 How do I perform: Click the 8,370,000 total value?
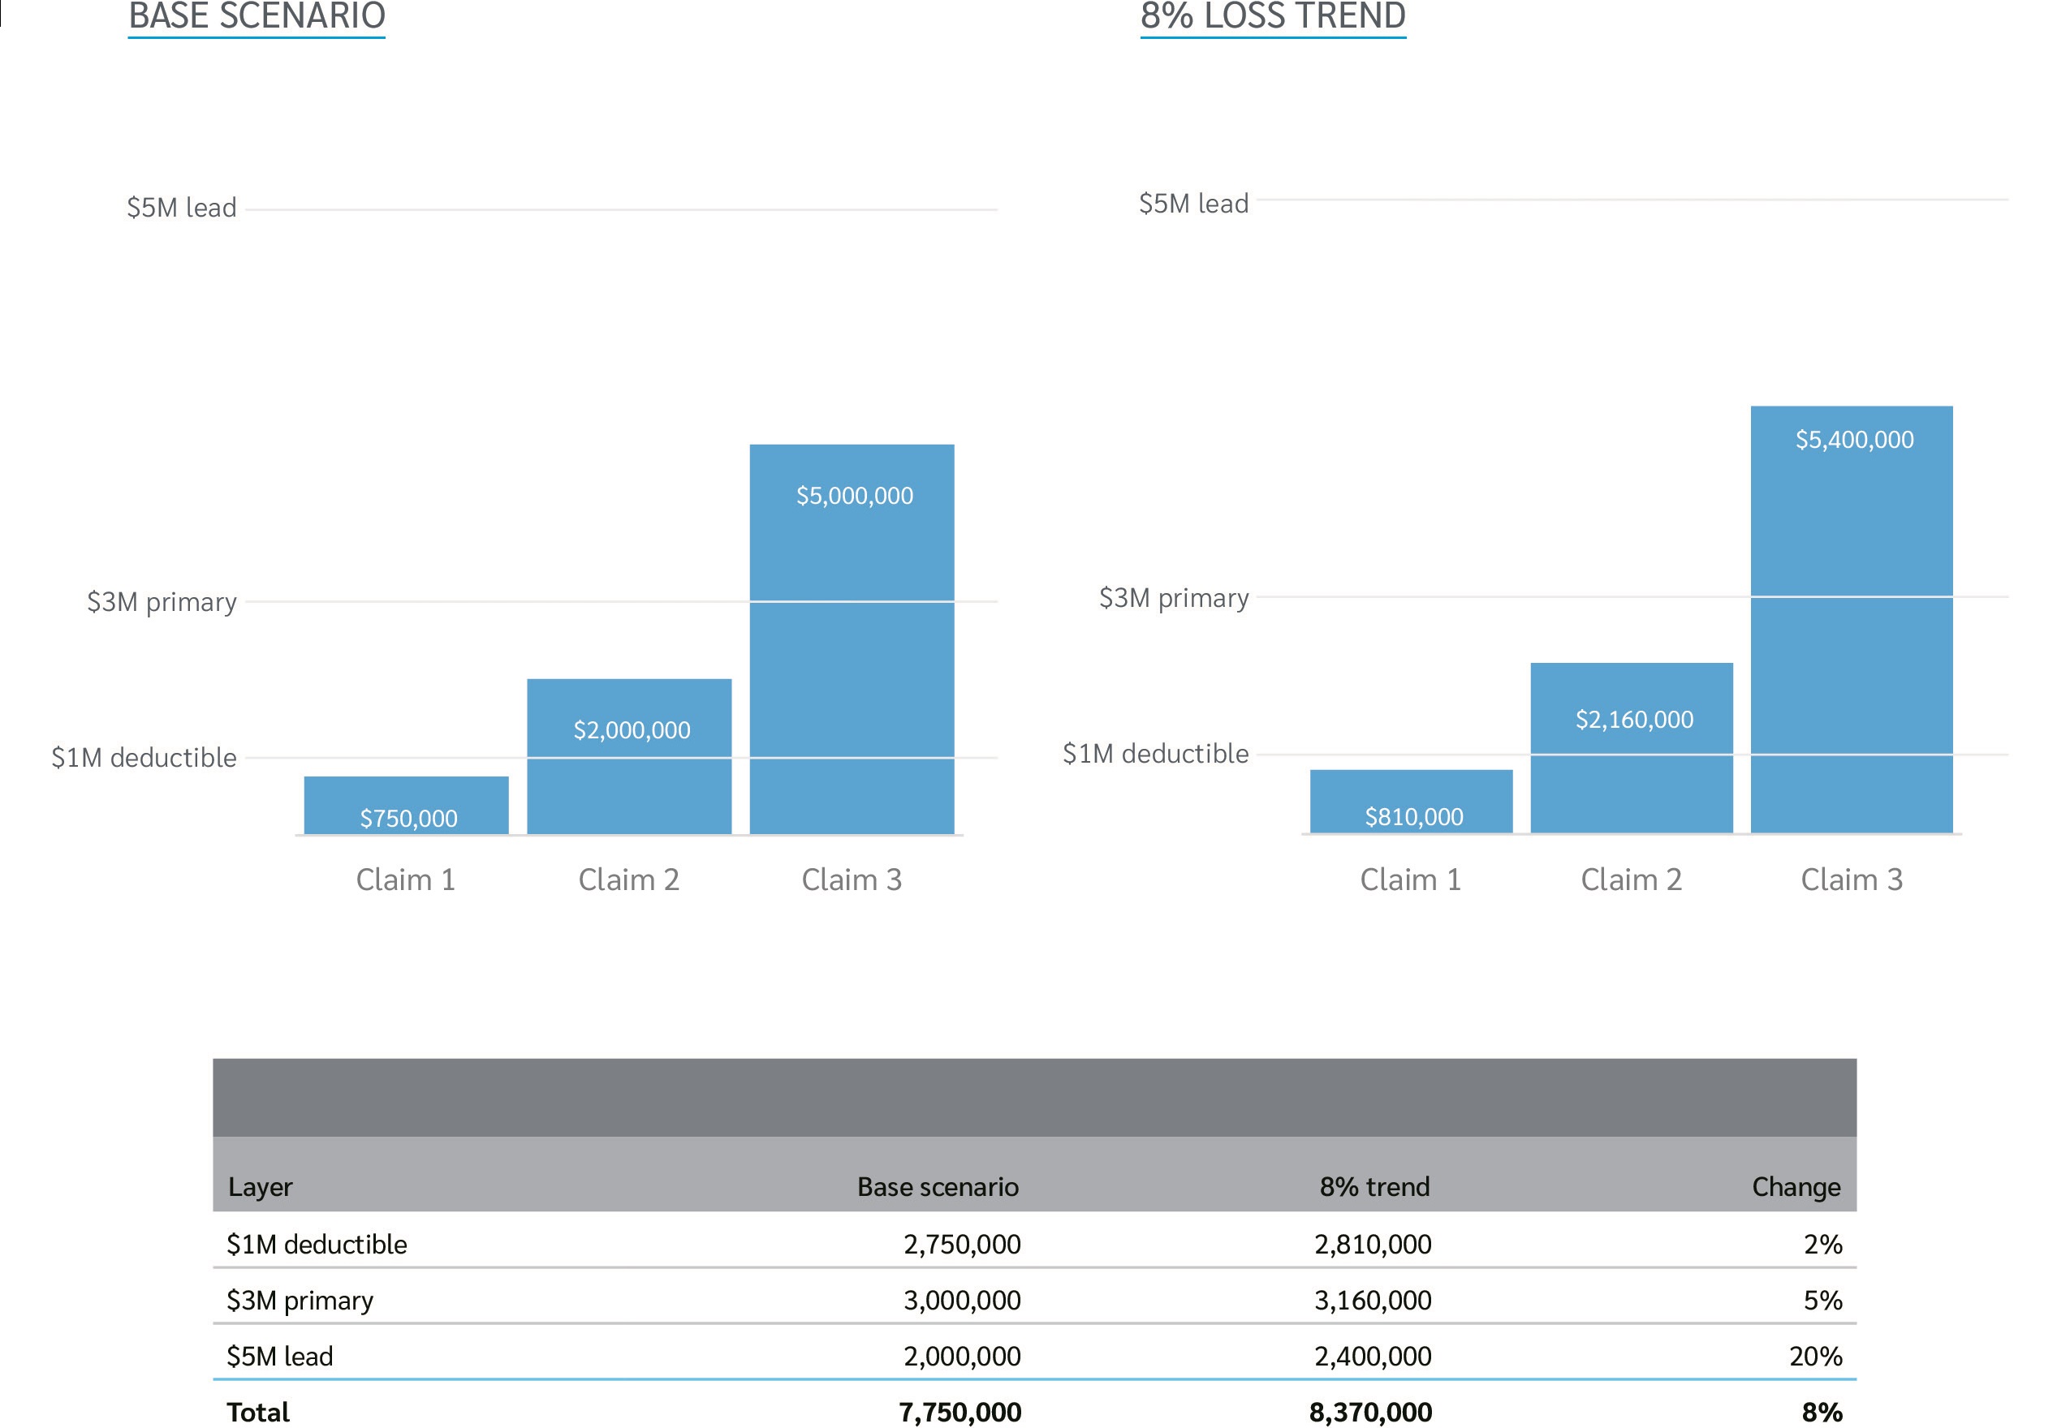(1369, 1412)
